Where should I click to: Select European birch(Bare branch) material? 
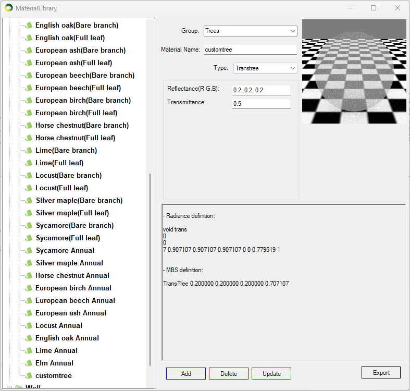point(83,100)
